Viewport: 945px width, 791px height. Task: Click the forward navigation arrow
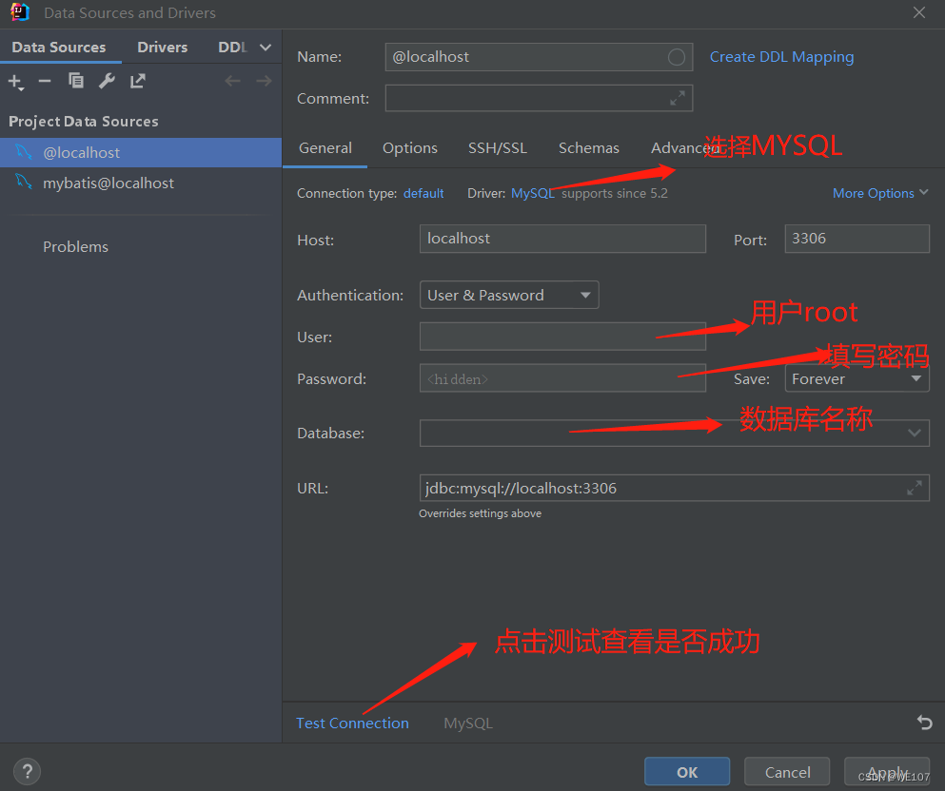264,81
